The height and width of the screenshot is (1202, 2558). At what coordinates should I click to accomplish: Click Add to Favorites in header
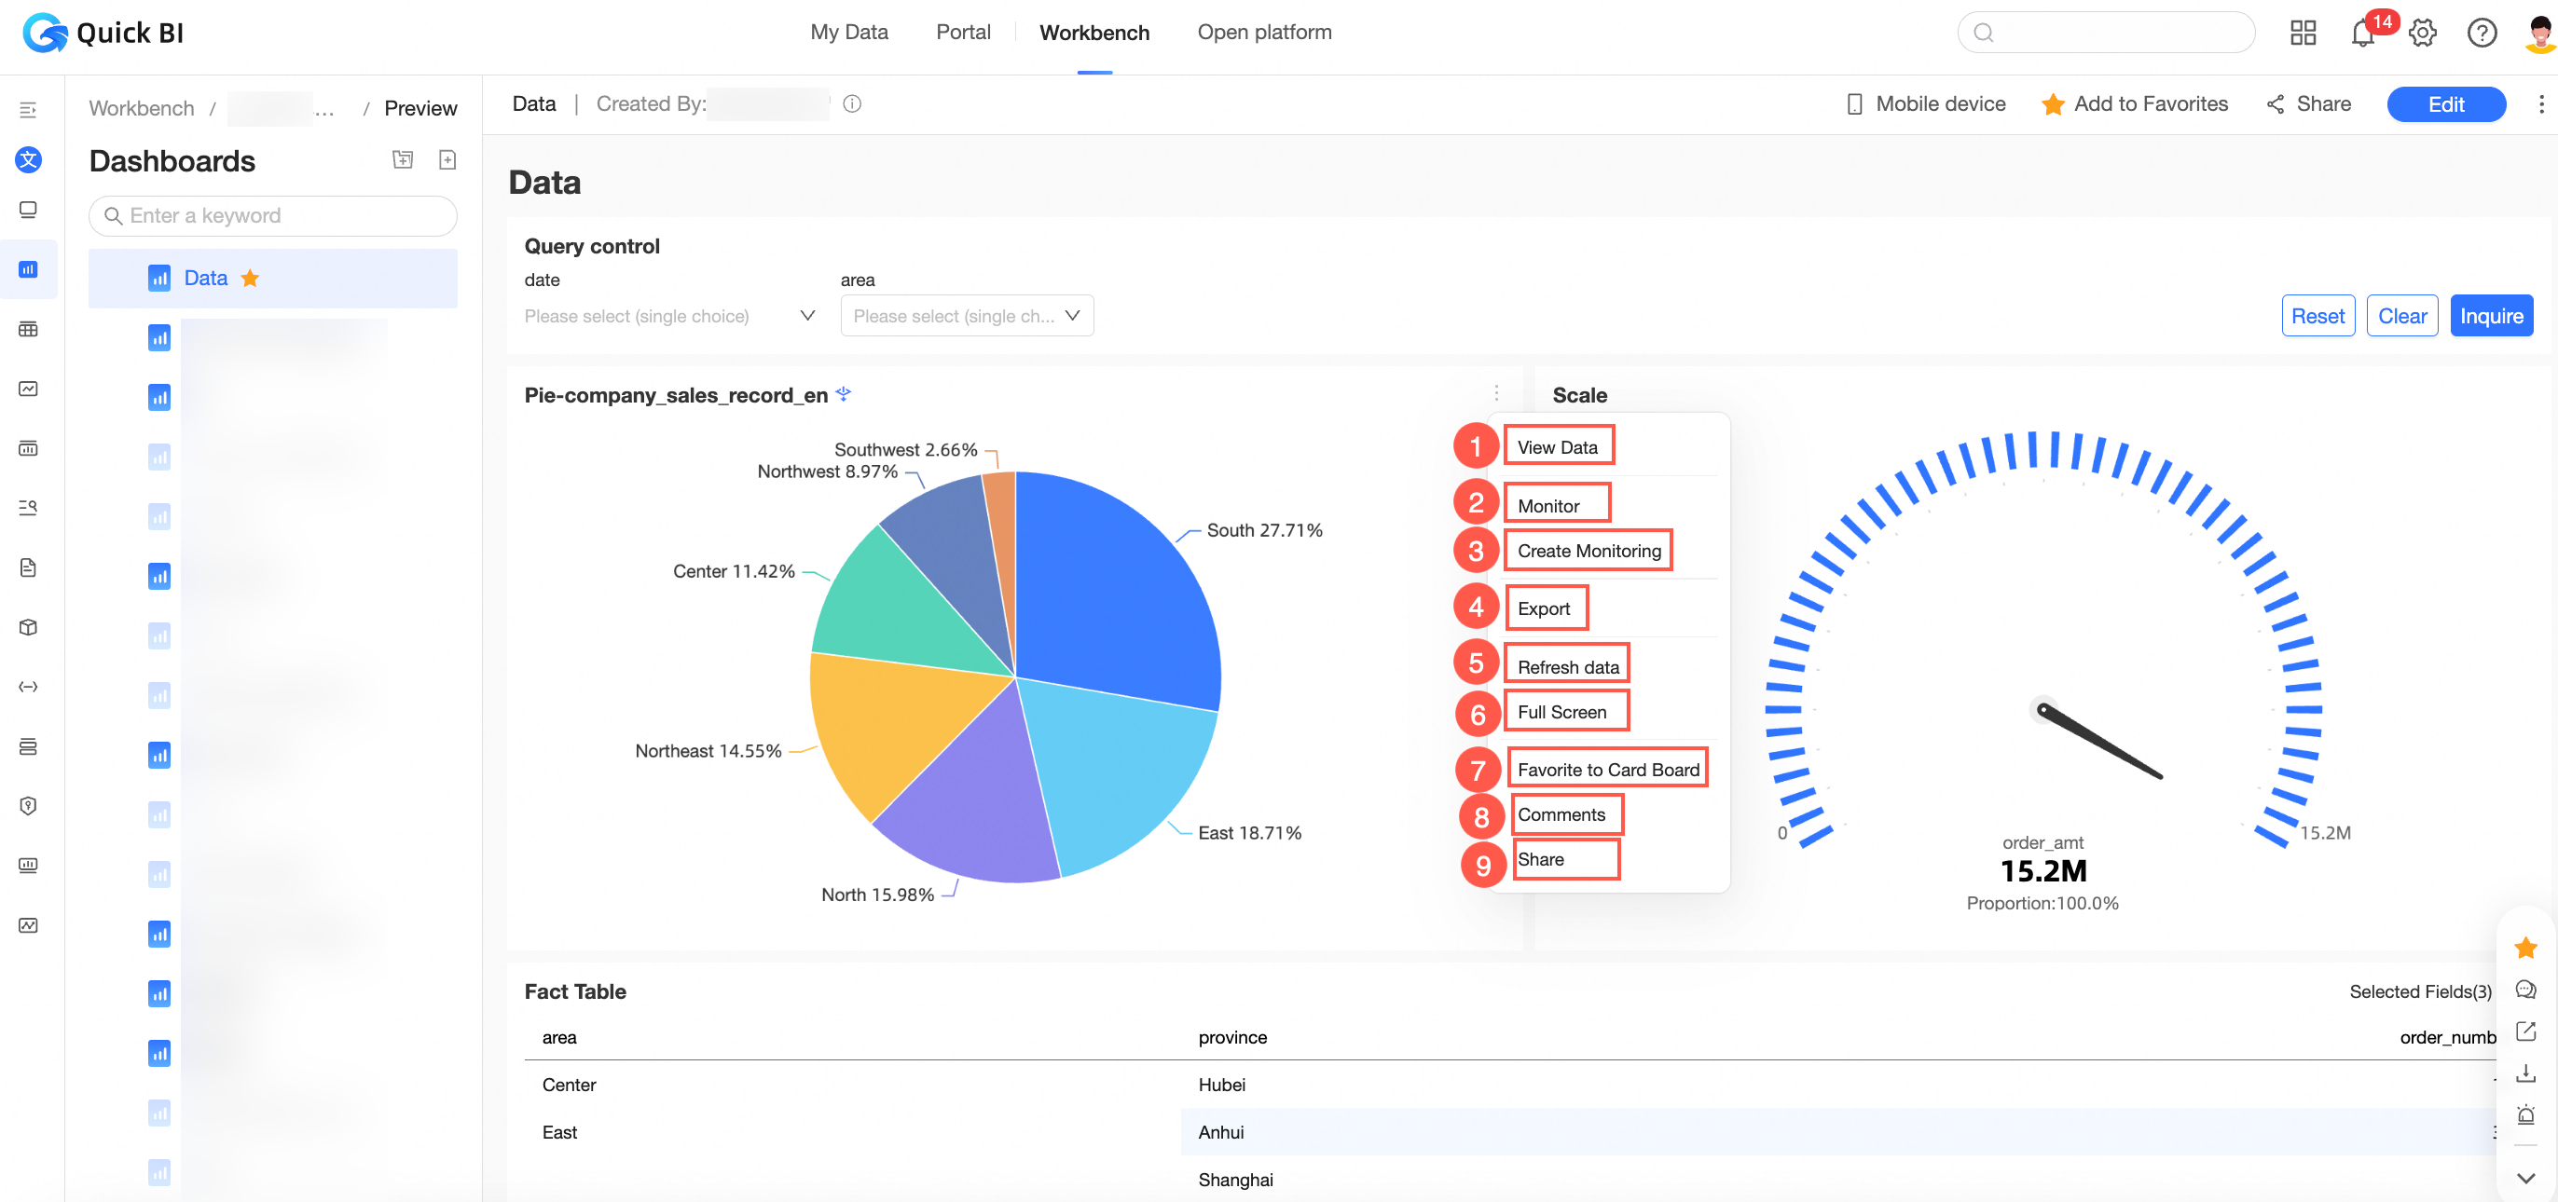(2134, 103)
